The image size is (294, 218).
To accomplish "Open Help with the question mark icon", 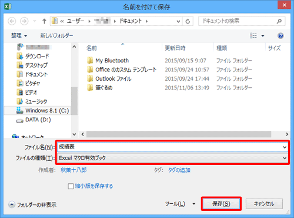I will tap(280, 36).
